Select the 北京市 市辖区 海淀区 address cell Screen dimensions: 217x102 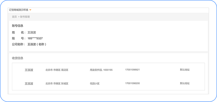[x=57, y=70]
